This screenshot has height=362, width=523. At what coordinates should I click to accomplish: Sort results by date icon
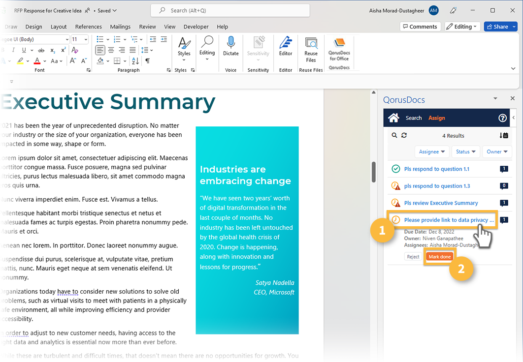(504, 135)
